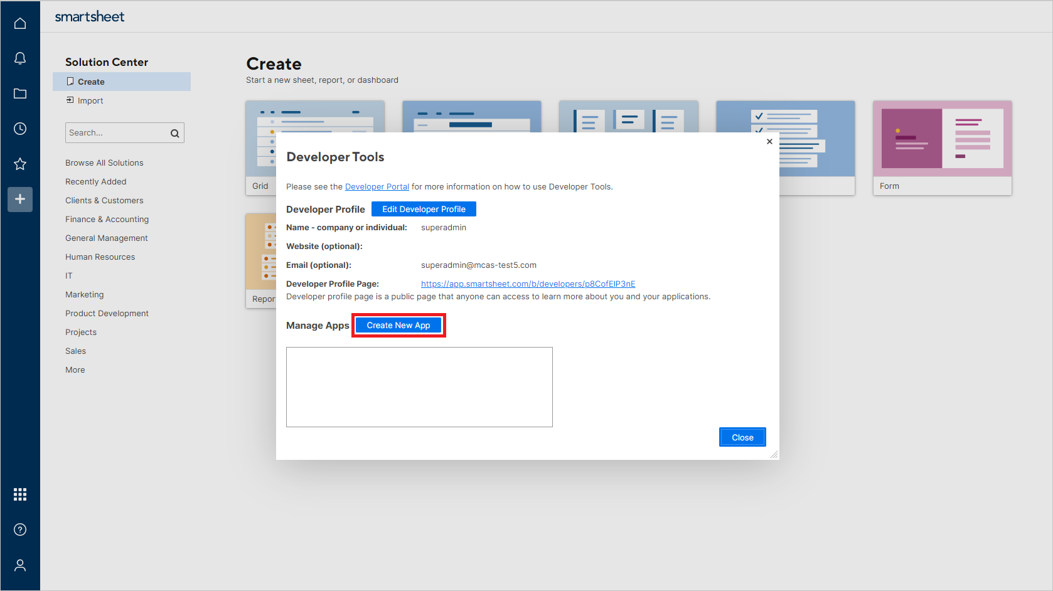The width and height of the screenshot is (1053, 591).
Task: Open the Home icon in the navigation sidebar
Action: pyautogui.click(x=20, y=23)
